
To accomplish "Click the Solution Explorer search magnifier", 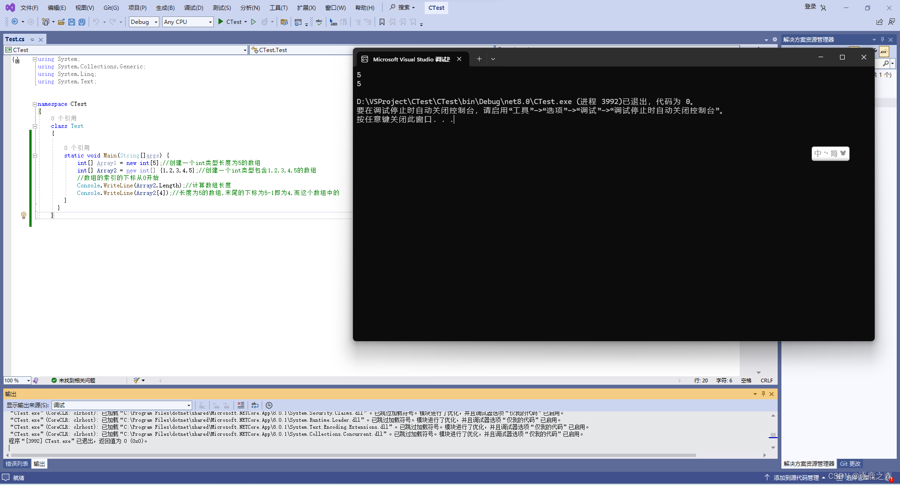I will click(885, 63).
